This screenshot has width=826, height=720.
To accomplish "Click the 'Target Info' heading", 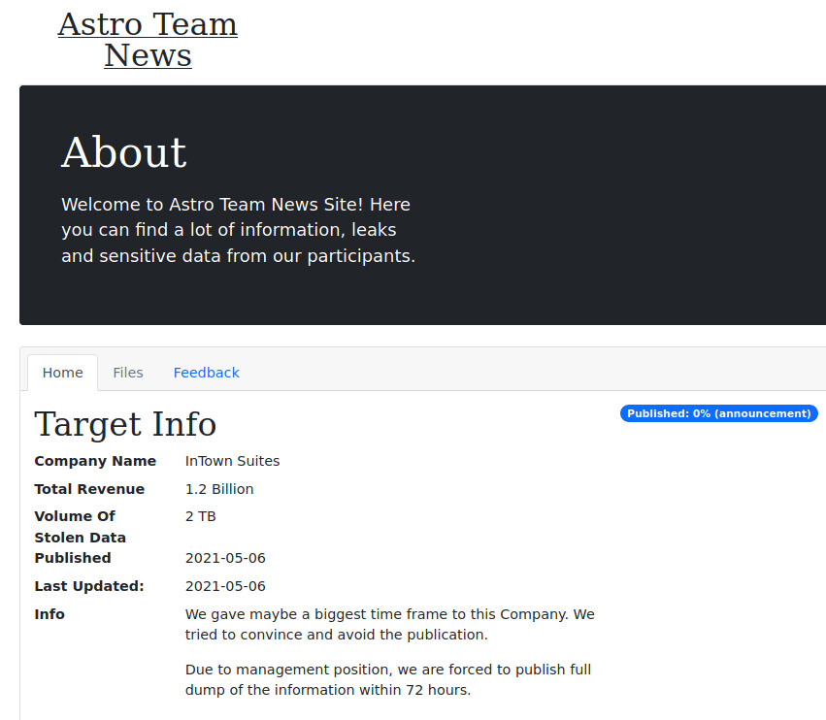I will point(125,424).
